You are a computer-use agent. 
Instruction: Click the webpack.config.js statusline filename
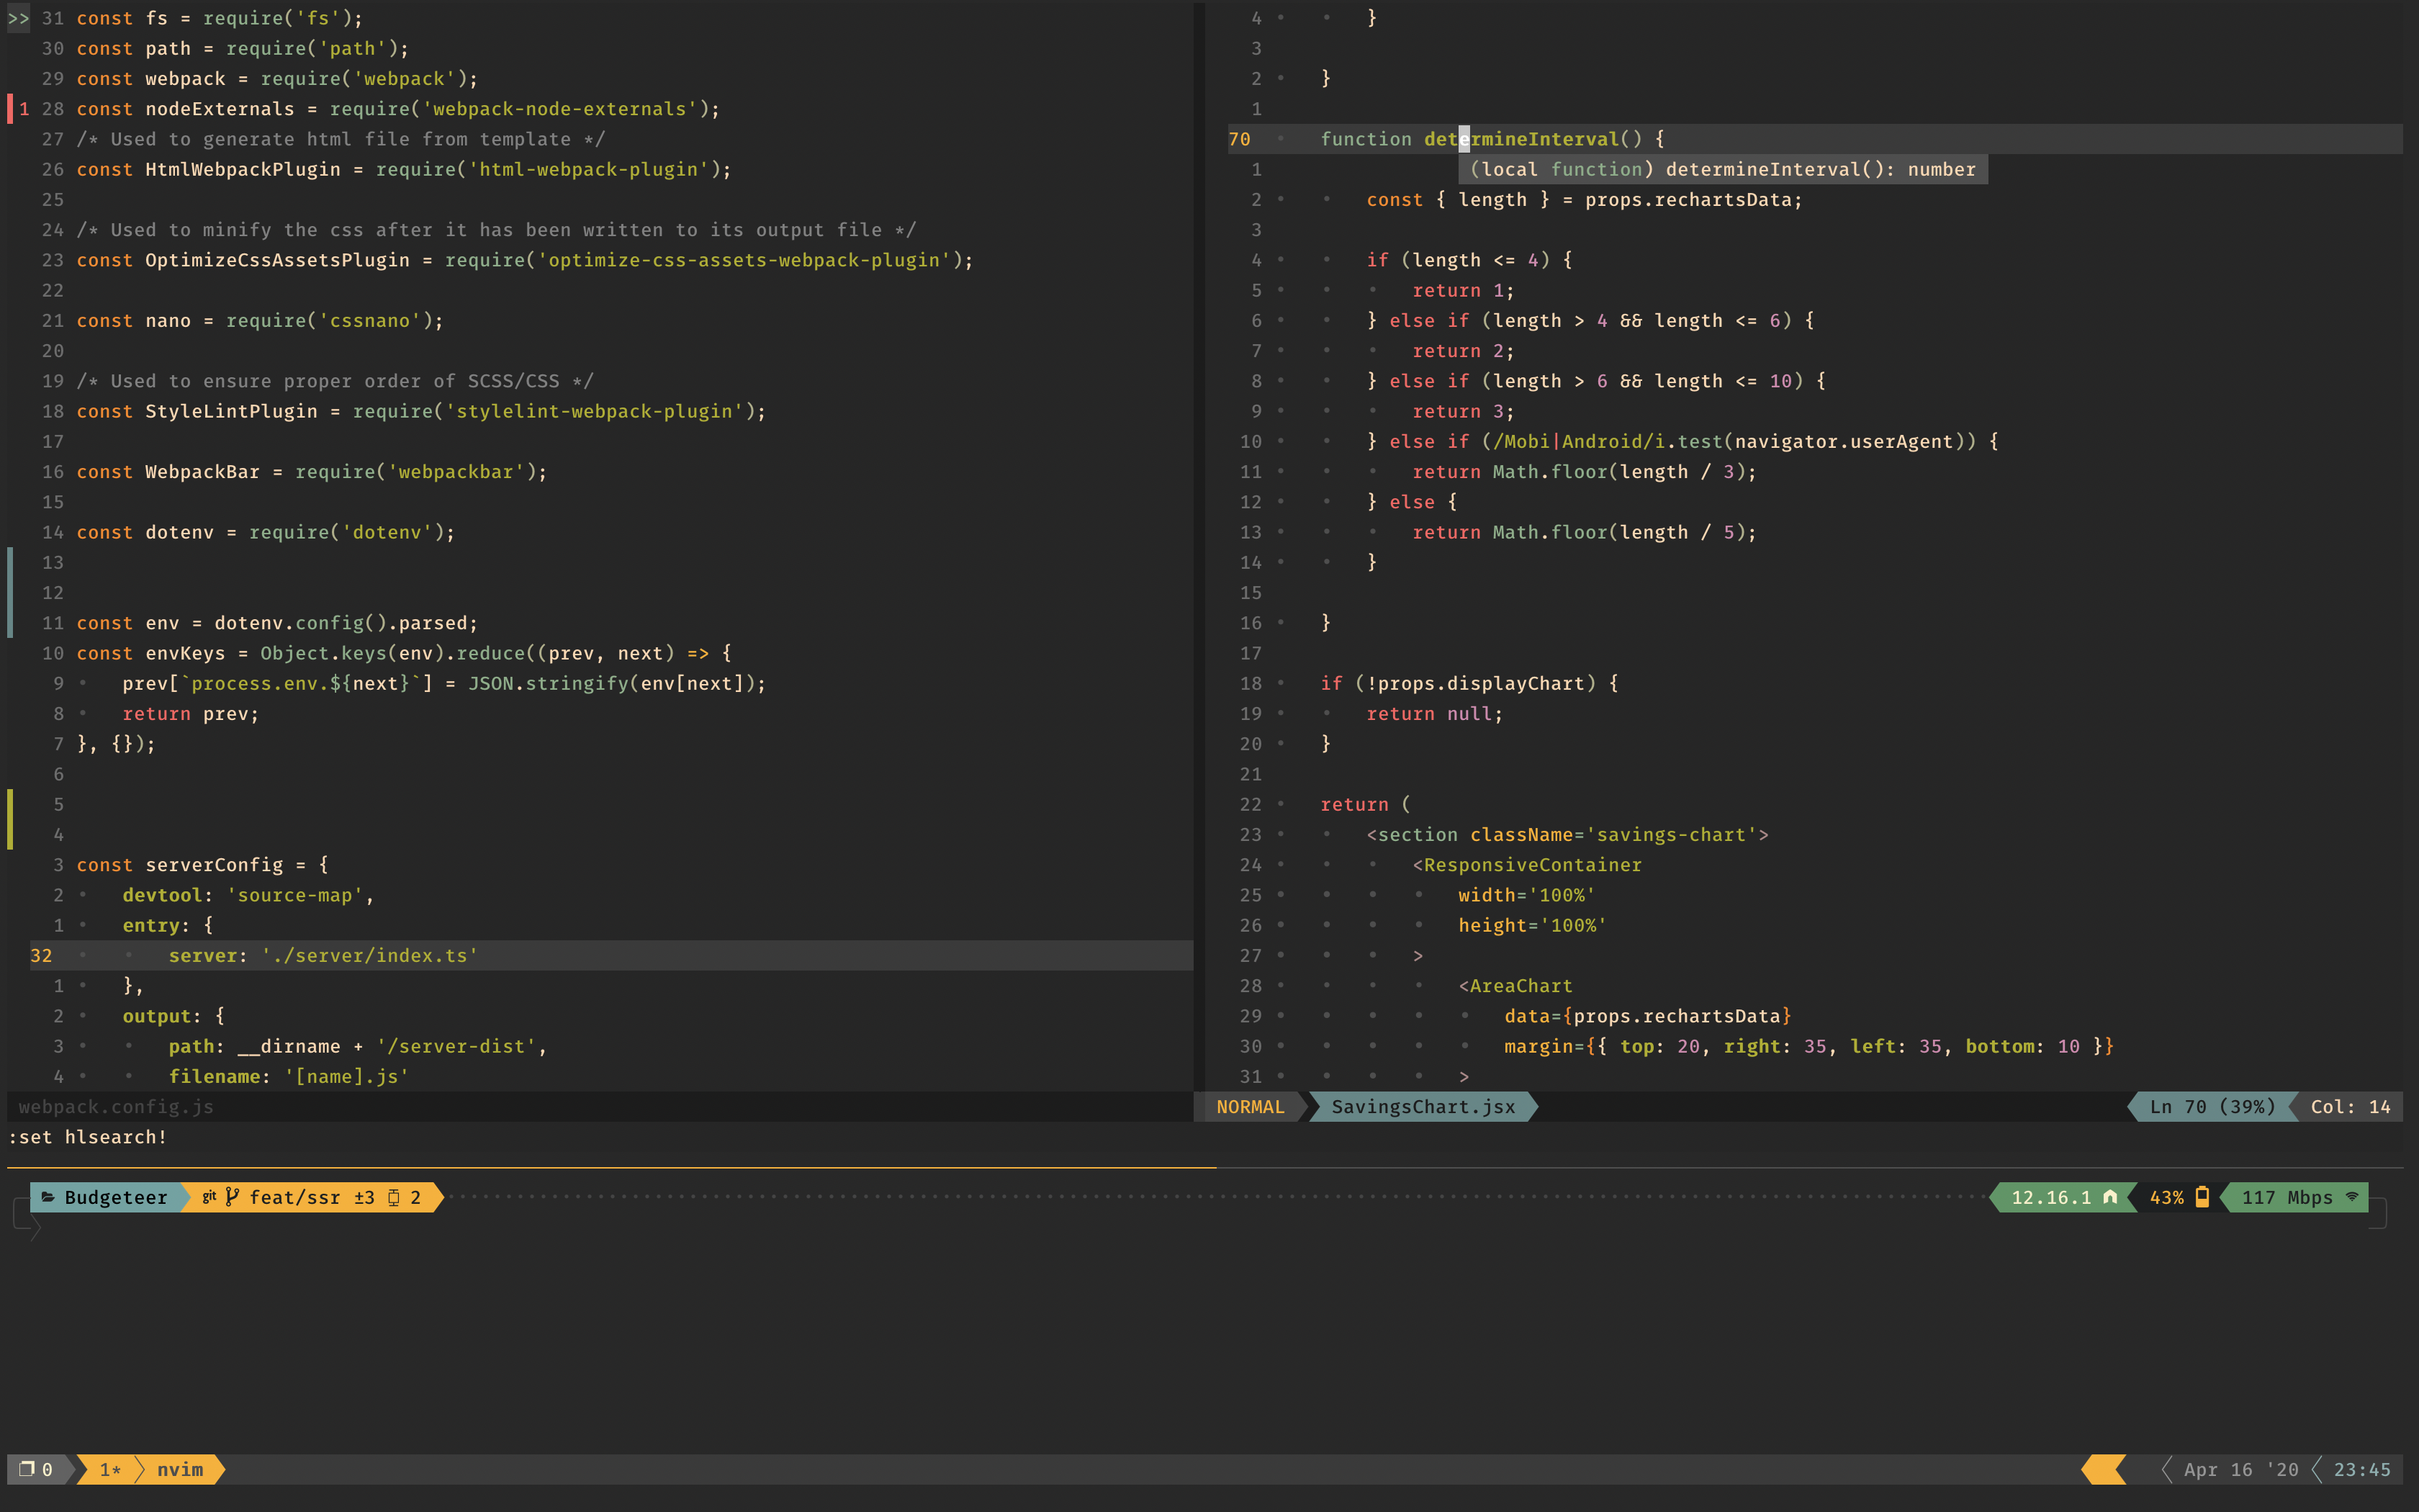pyautogui.click(x=116, y=1106)
